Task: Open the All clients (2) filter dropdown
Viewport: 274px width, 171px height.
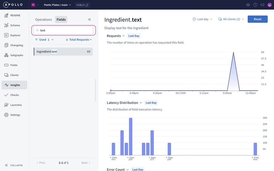Action: coord(231,19)
